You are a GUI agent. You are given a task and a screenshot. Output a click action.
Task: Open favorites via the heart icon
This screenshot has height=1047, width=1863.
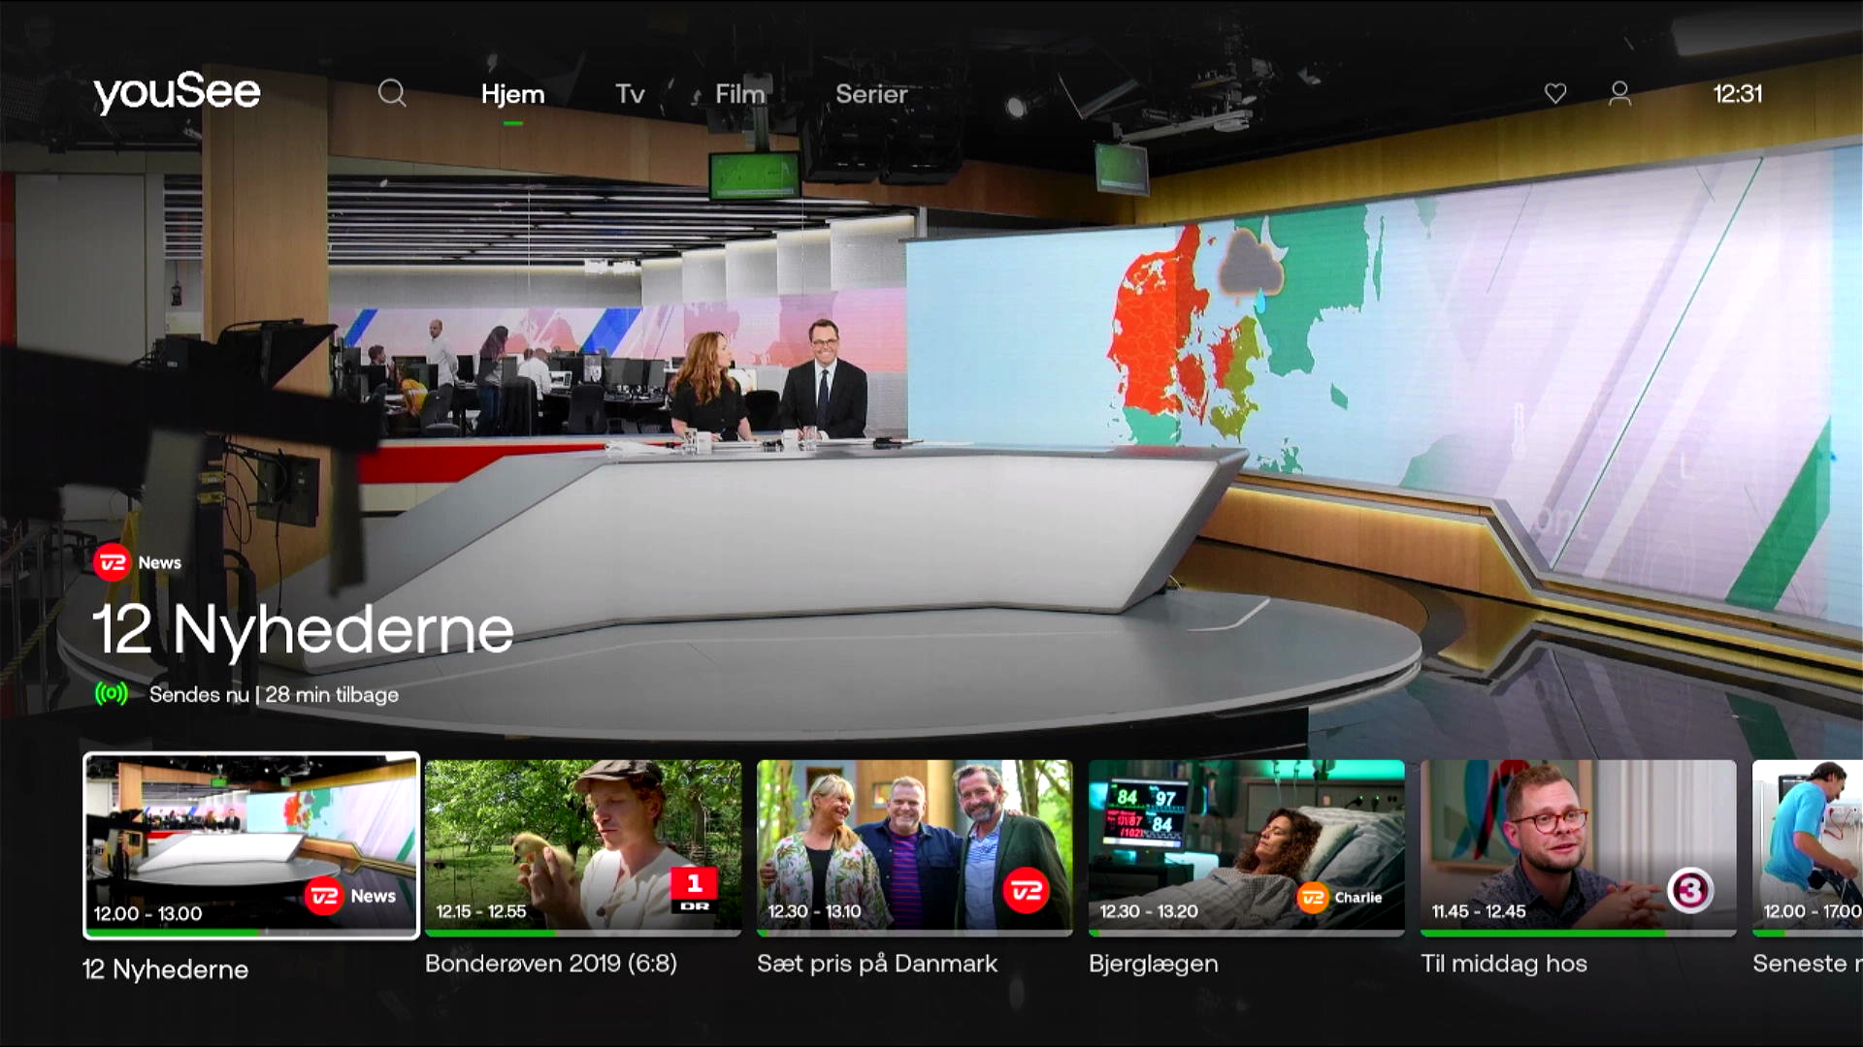pyautogui.click(x=1555, y=93)
